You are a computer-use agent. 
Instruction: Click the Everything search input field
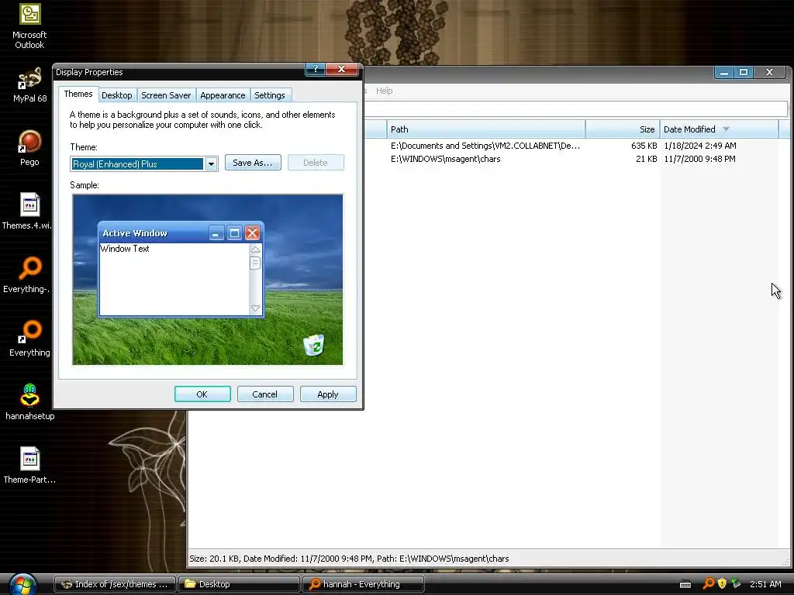point(576,108)
